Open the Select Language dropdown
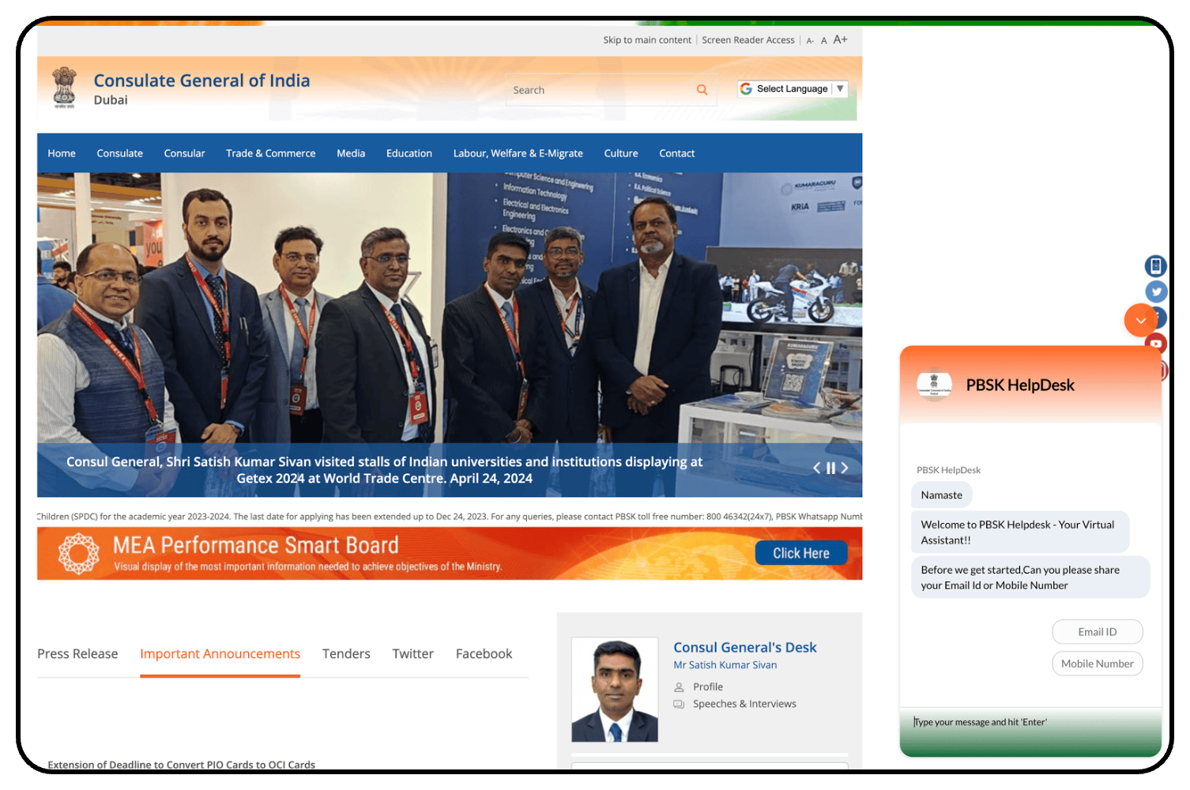This screenshot has width=1190, height=790. click(792, 88)
